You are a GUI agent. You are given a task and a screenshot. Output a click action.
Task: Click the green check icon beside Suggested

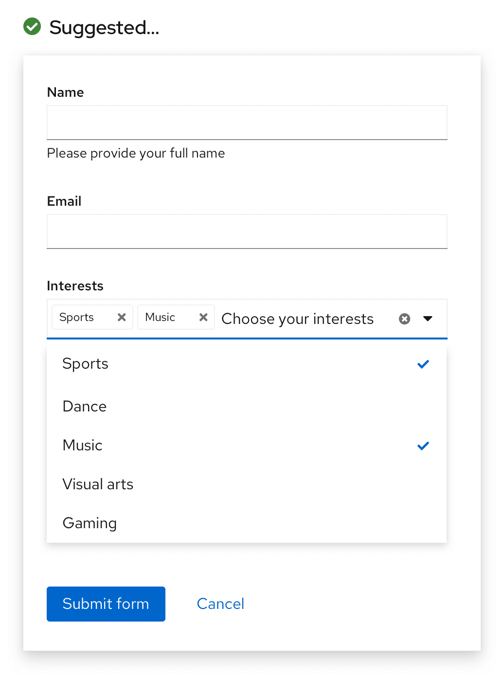32,27
